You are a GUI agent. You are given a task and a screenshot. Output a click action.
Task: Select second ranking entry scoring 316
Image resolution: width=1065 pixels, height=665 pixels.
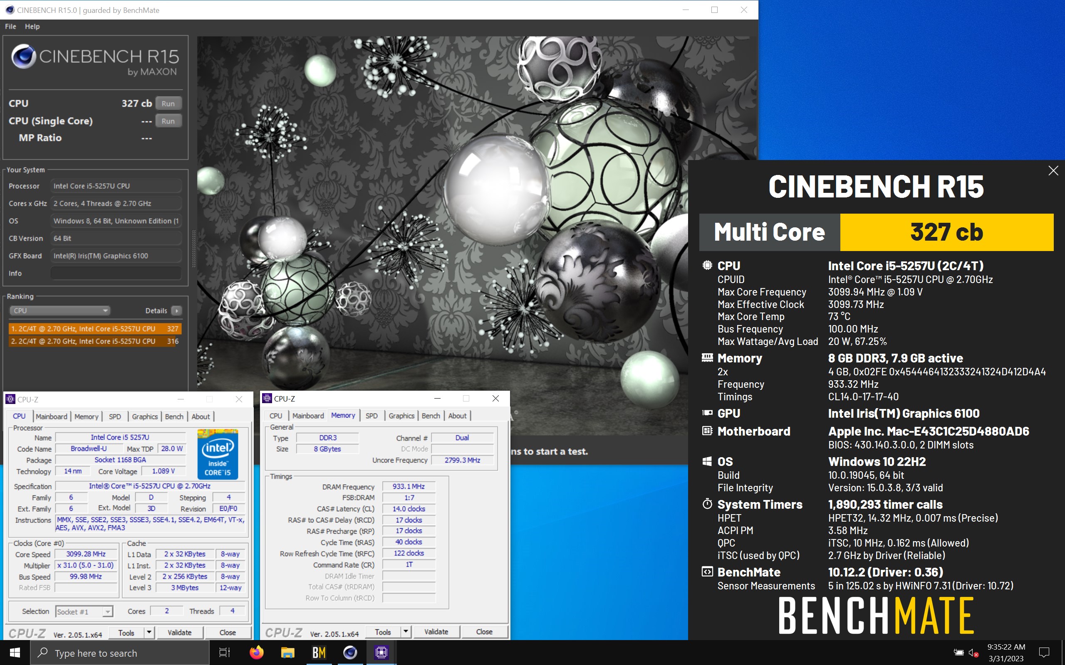pyautogui.click(x=95, y=341)
